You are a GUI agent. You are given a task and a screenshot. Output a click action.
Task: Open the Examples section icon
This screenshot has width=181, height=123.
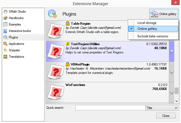[5, 24]
